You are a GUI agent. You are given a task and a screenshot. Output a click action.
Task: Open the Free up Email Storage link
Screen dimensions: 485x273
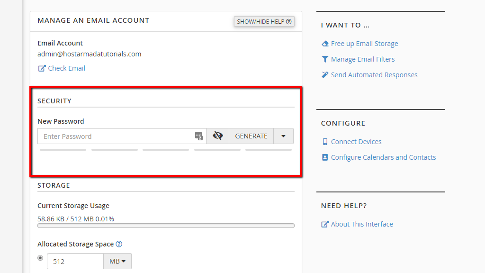point(365,43)
